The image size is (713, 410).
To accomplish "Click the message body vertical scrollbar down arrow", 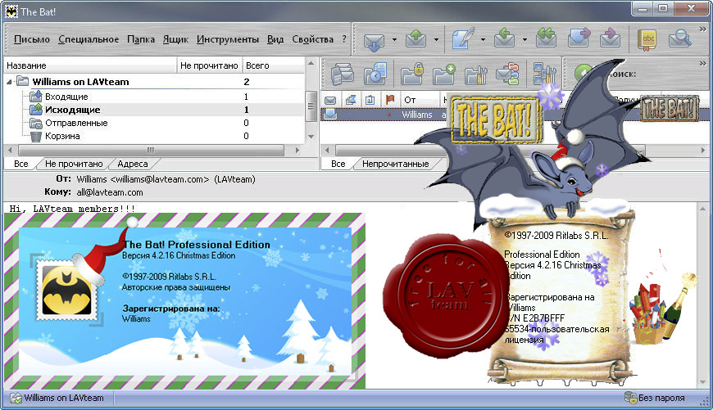I will coord(703,382).
